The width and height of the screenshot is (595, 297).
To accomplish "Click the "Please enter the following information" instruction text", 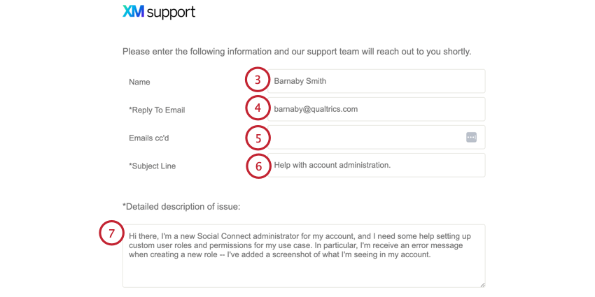I will click(297, 52).
